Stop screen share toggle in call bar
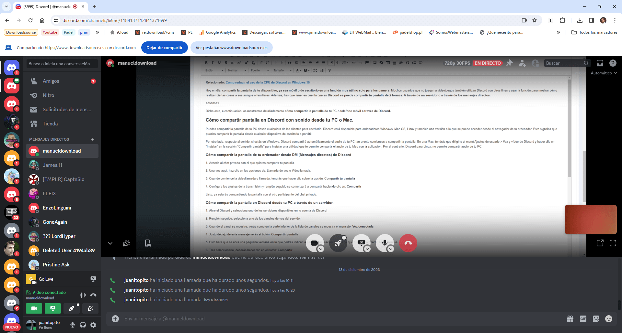This screenshot has height=333, width=622. pyautogui.click(x=362, y=243)
